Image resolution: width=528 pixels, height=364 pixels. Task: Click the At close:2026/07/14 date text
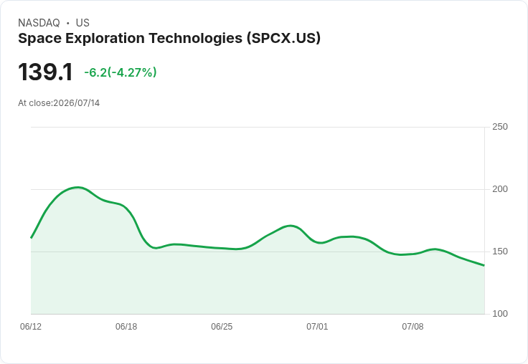59,103
